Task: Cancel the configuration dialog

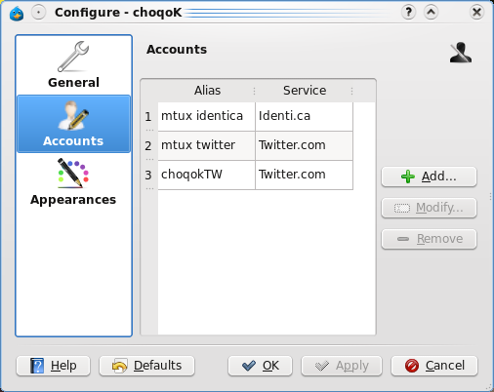Action: pyautogui.click(x=434, y=366)
